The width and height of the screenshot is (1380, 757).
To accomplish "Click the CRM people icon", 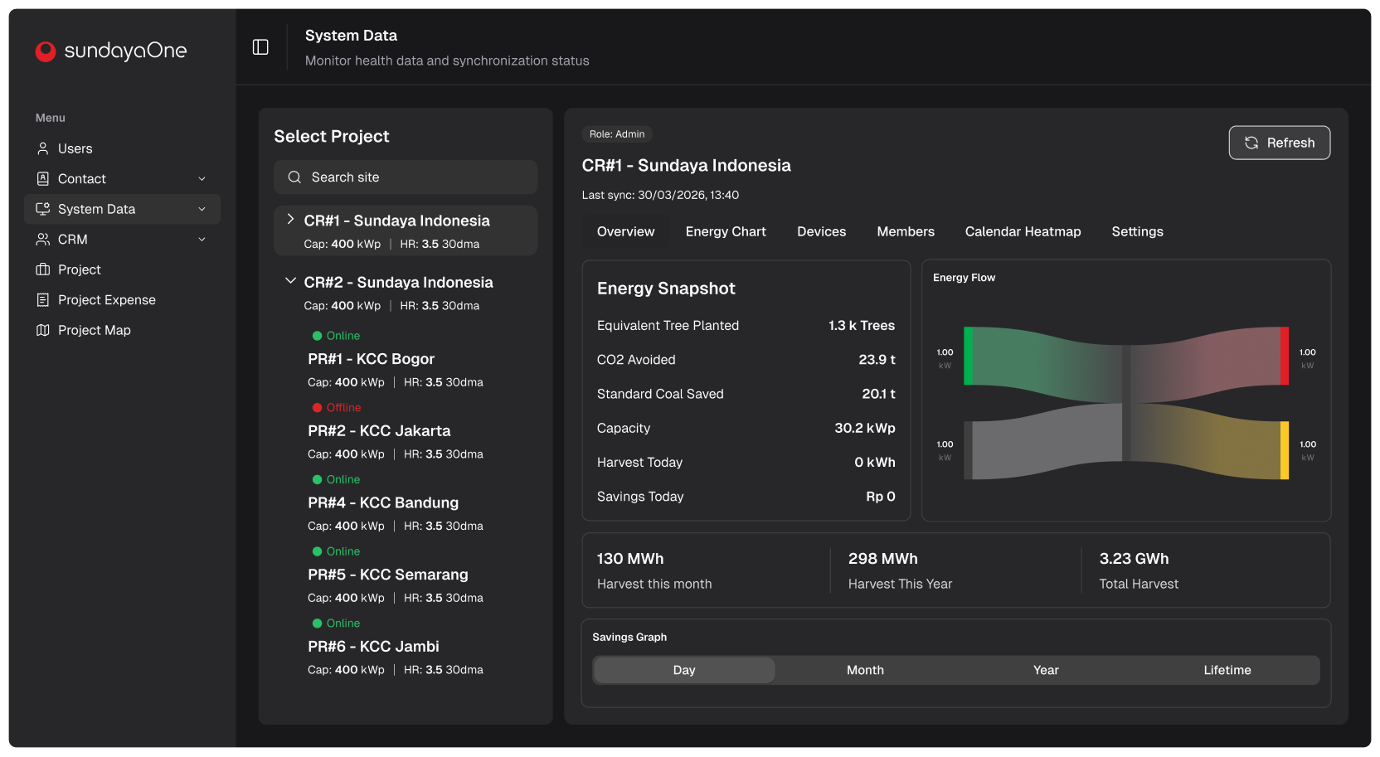I will [x=43, y=239].
